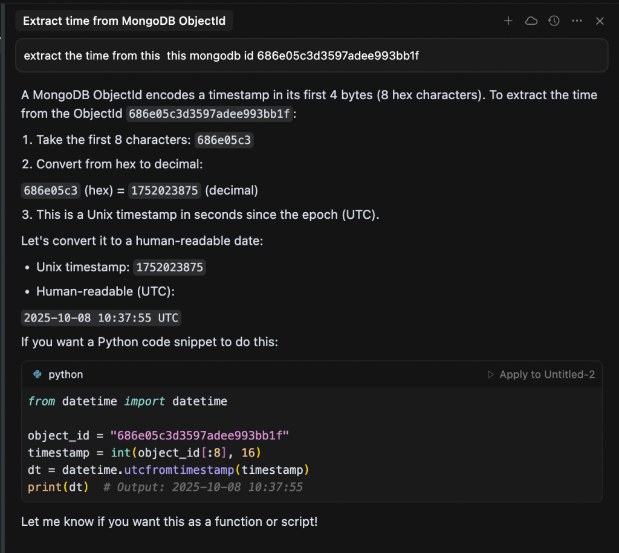Click the 1752023875 chip labeled decimal
The image size is (619, 553).
coord(164,191)
